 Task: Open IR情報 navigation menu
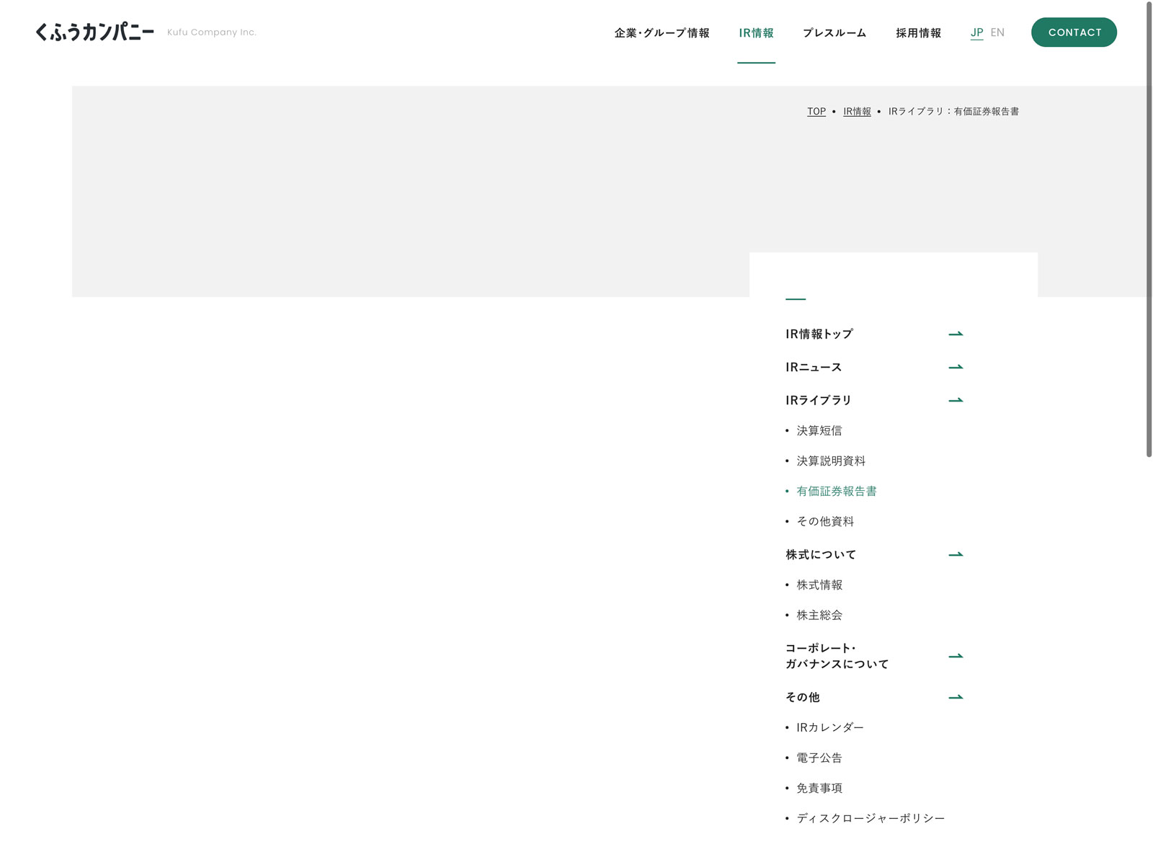tap(756, 33)
